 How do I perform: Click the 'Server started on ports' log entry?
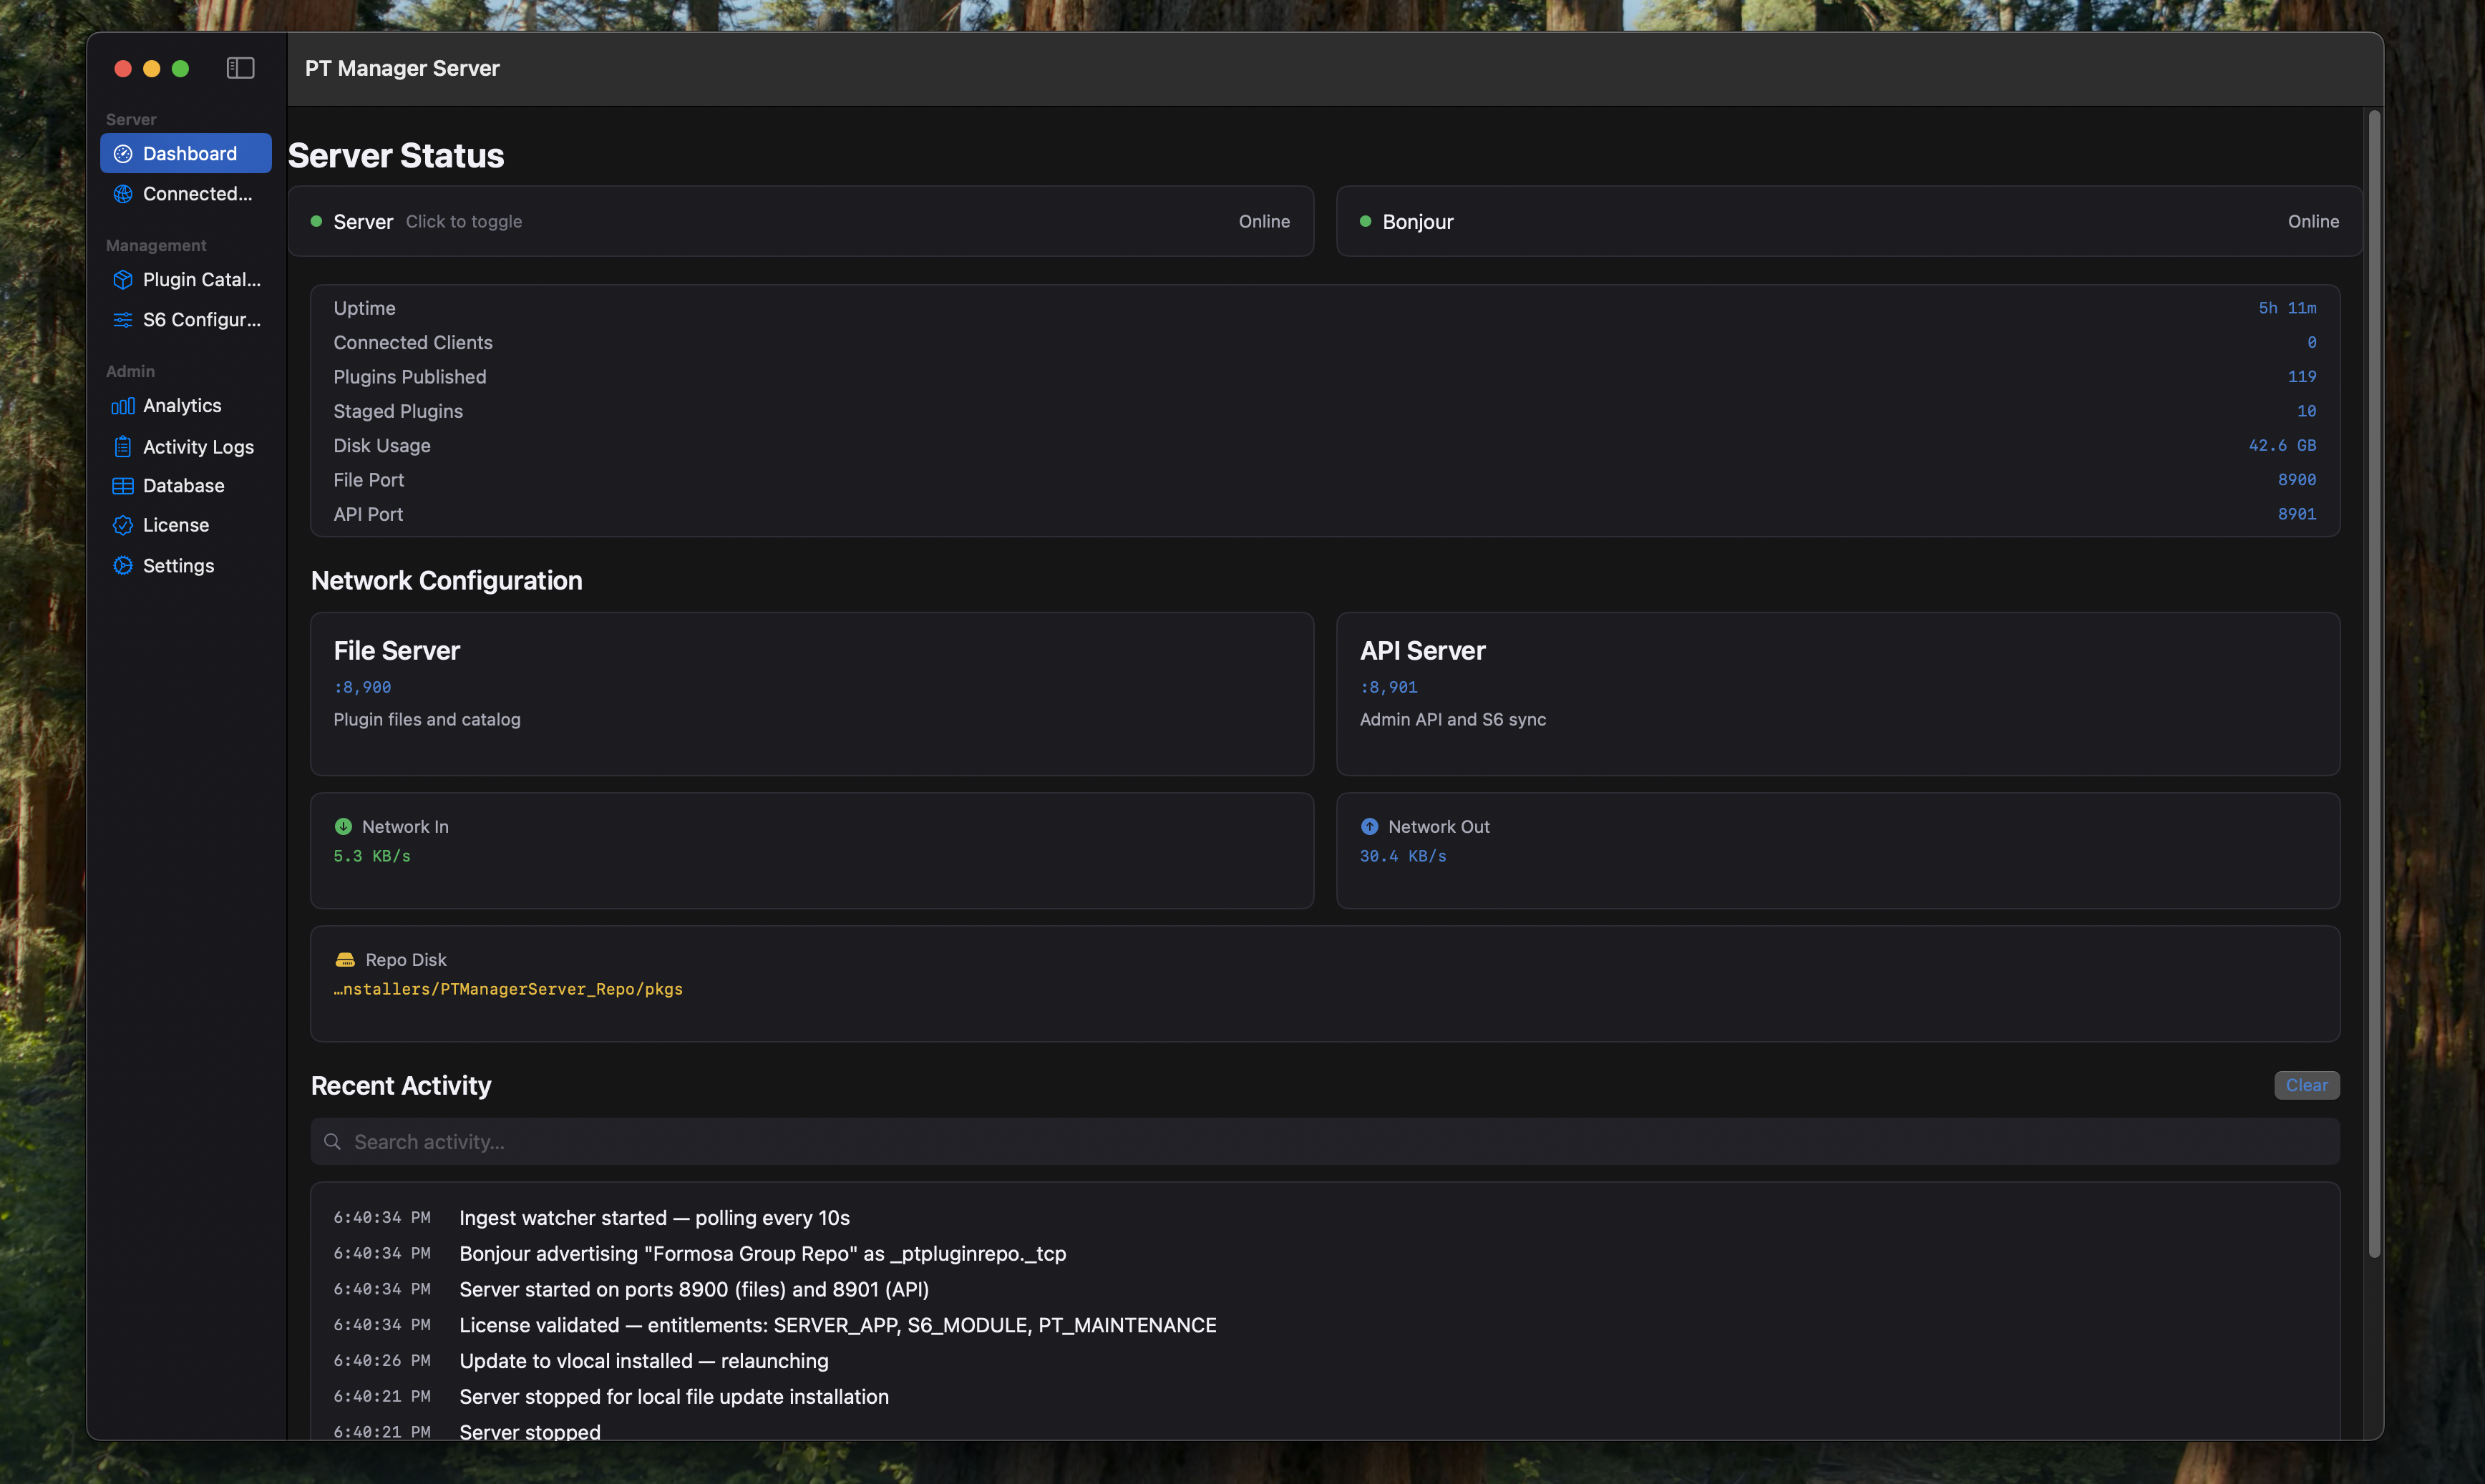(694, 1290)
